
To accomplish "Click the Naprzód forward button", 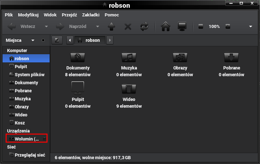I will point(71,26).
